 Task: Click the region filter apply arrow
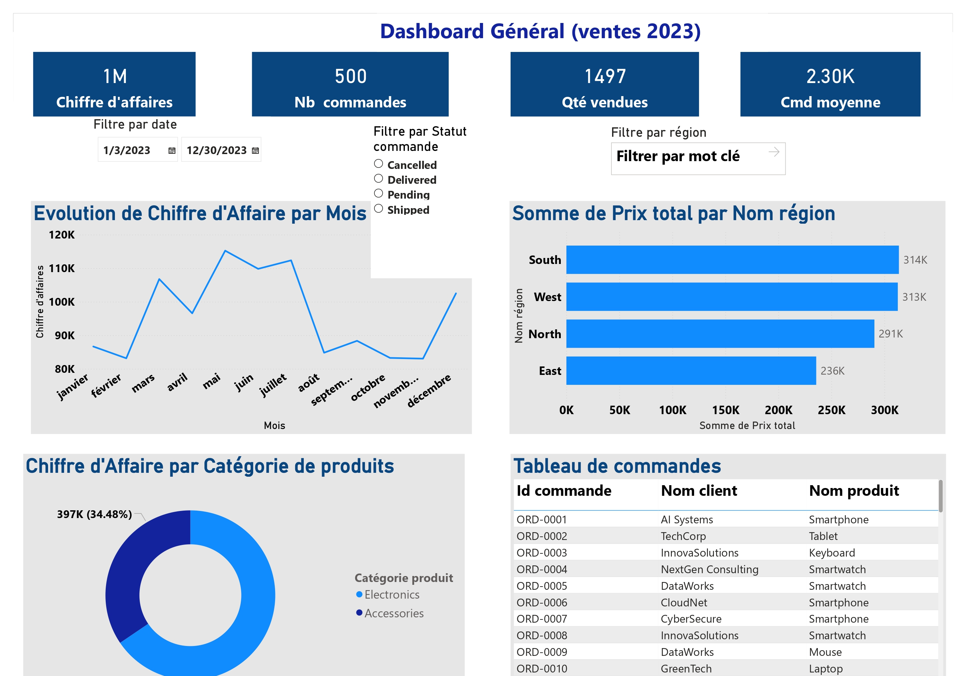tap(774, 152)
